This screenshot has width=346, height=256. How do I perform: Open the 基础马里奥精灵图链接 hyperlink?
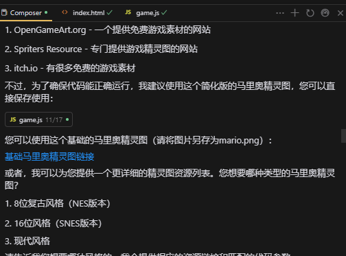tap(49, 156)
